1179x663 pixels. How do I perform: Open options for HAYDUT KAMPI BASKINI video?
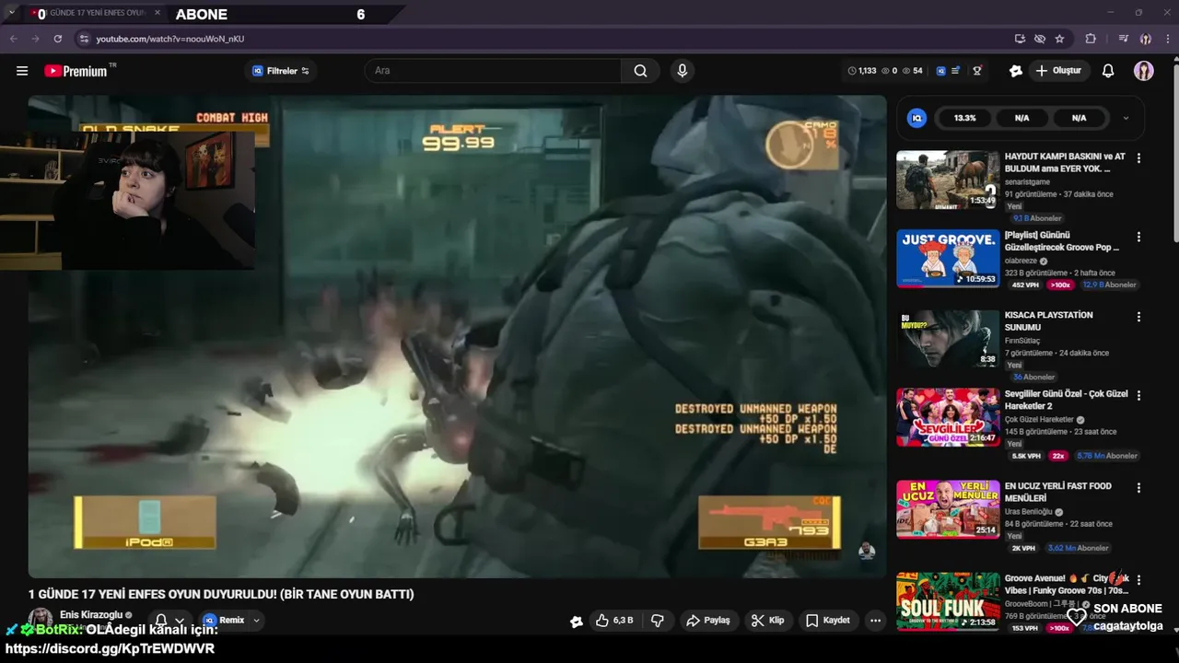tap(1138, 158)
